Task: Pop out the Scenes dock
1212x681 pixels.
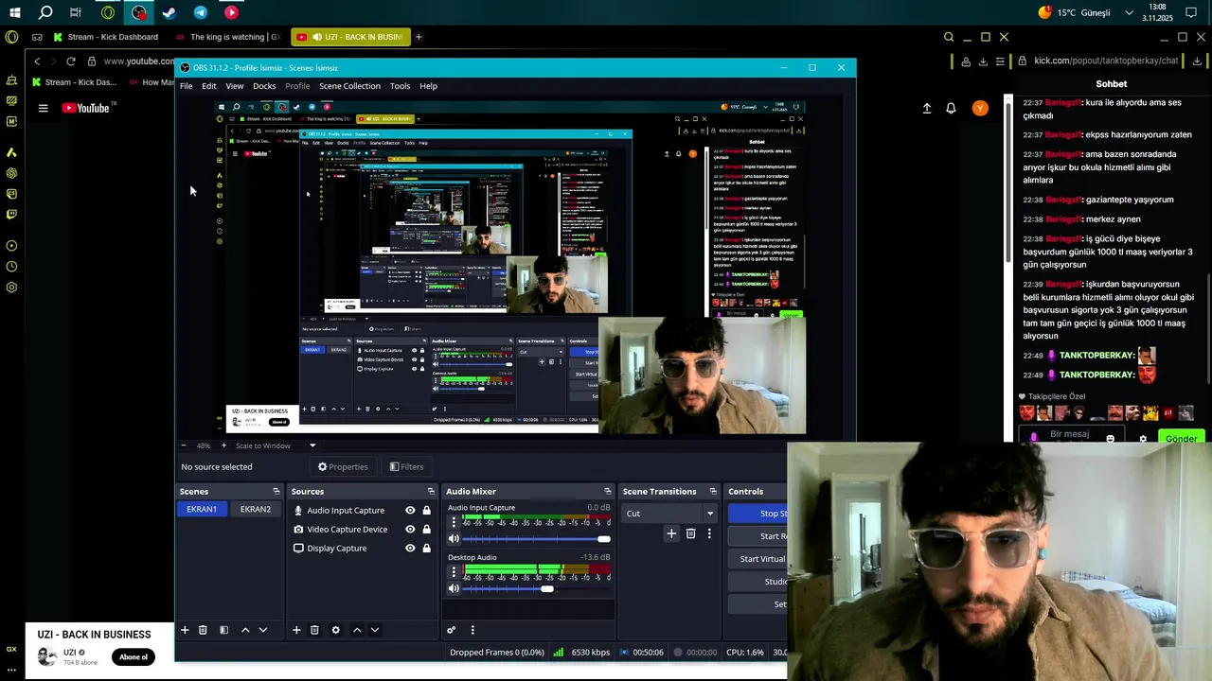Action: tap(276, 491)
